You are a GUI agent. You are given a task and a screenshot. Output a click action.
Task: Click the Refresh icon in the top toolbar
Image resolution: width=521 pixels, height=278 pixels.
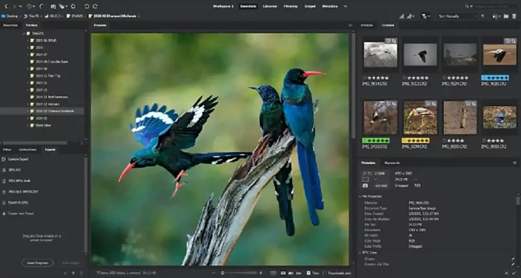click(73, 6)
